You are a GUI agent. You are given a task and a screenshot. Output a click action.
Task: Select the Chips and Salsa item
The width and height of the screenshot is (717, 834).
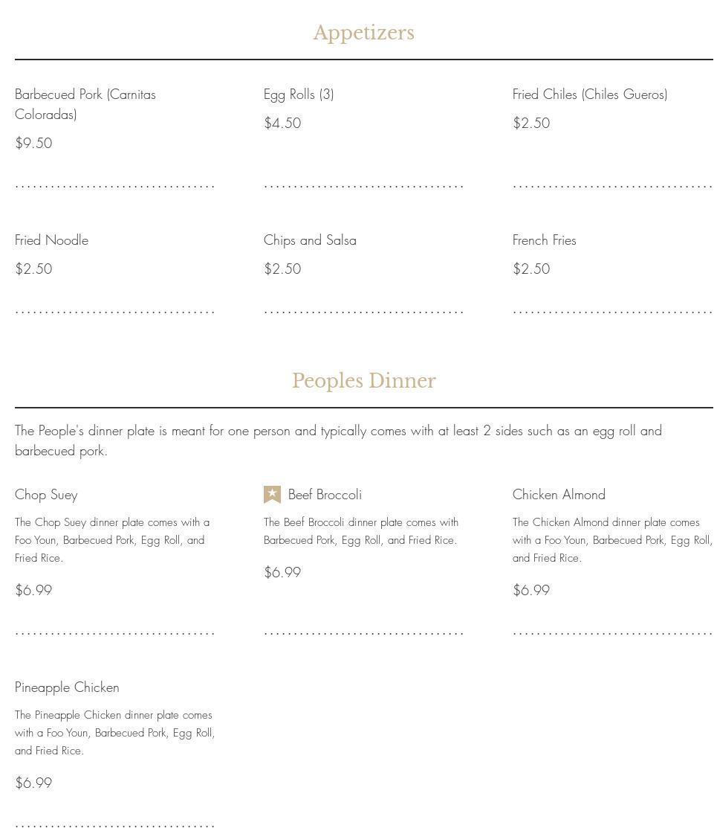click(310, 240)
